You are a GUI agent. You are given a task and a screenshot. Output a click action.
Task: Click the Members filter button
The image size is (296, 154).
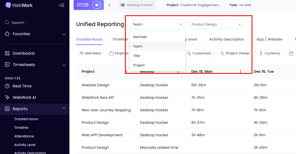click(x=90, y=53)
